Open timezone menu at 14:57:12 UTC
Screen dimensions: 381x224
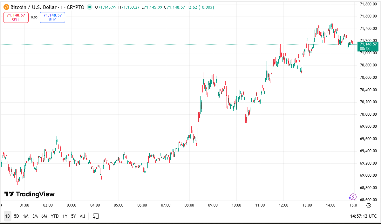pos(364,216)
